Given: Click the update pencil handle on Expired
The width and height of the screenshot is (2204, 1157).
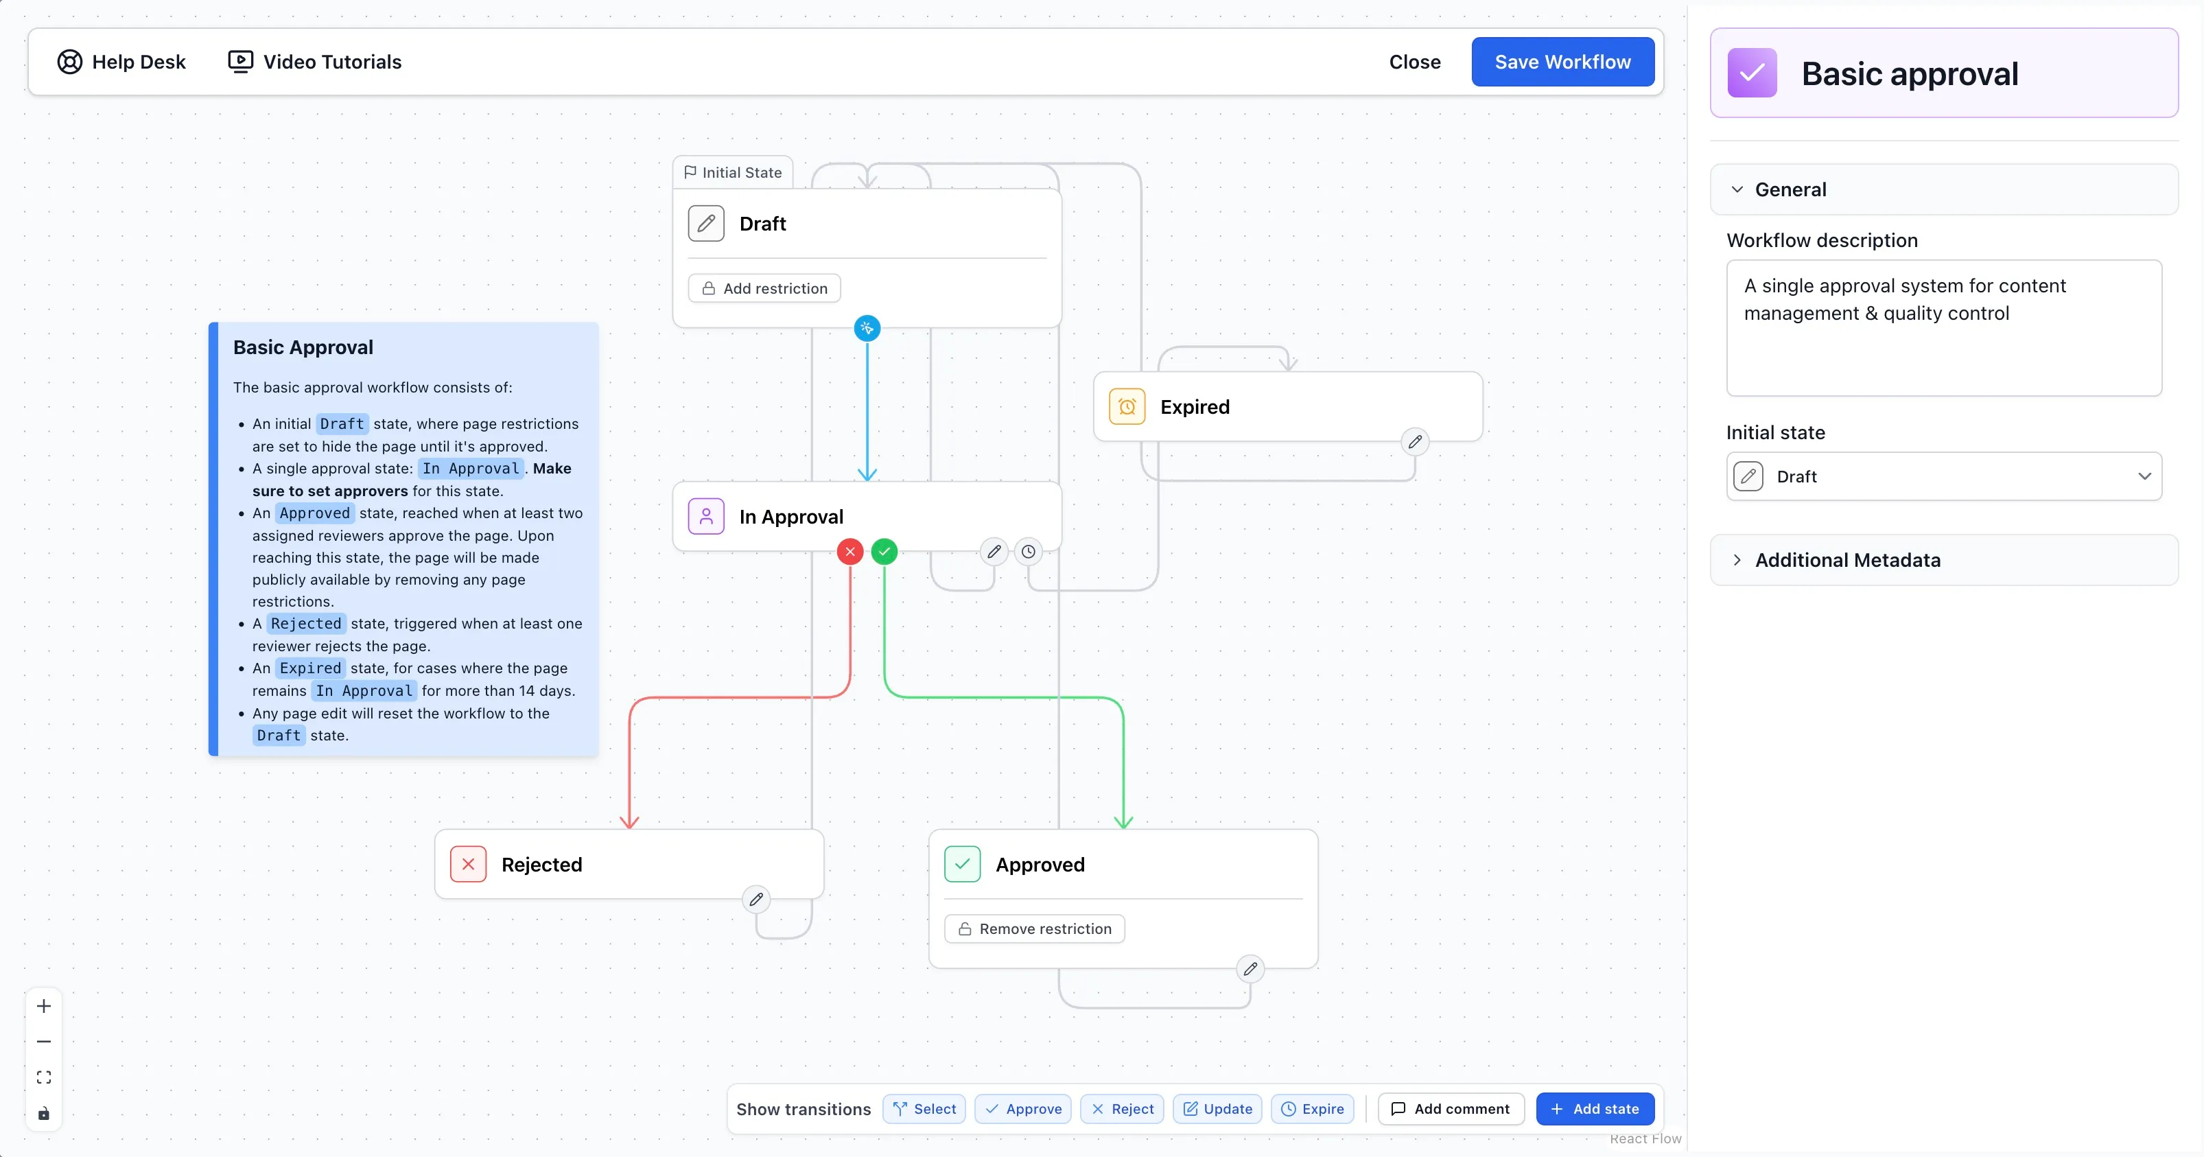Looking at the screenshot, I should (x=1414, y=441).
